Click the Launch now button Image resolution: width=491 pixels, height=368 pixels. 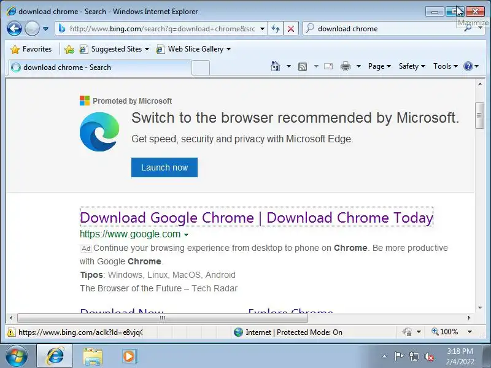(x=164, y=167)
